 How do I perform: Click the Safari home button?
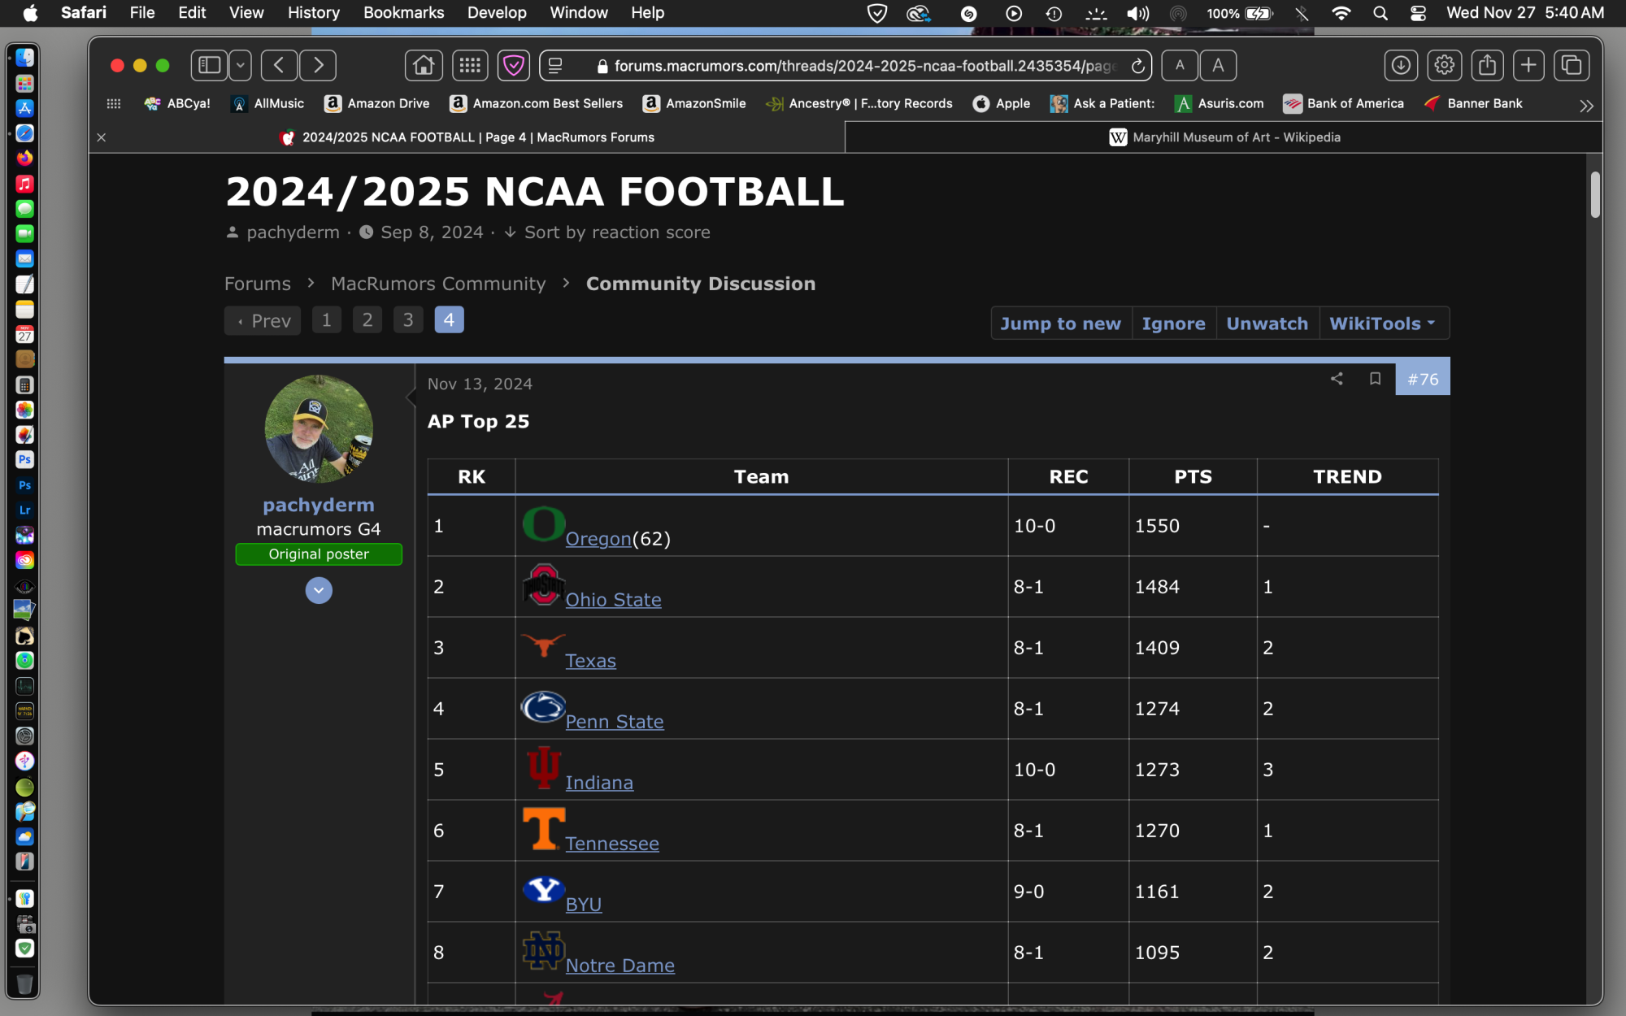pyautogui.click(x=424, y=65)
